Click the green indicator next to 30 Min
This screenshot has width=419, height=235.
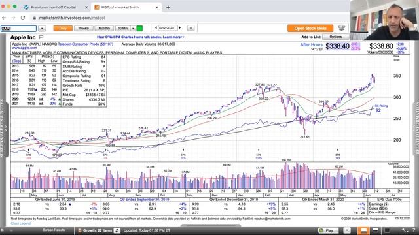(139, 28)
